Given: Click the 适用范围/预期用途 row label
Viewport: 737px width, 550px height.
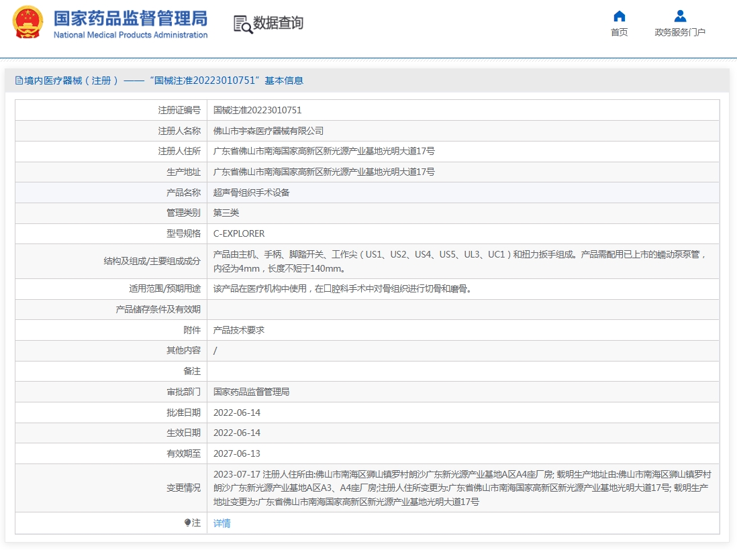Looking at the screenshot, I should click(x=165, y=288).
